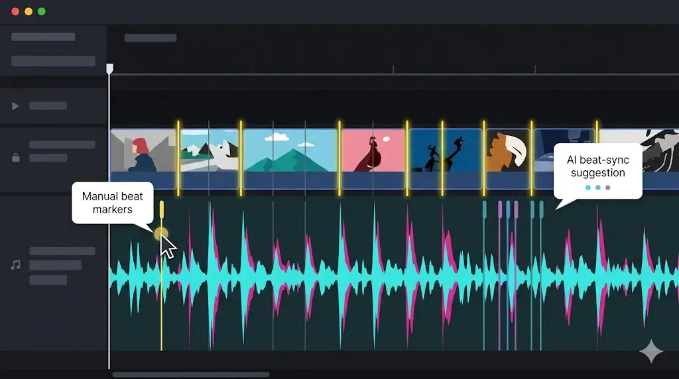Toggle the lock icon on the video track

pos(16,158)
